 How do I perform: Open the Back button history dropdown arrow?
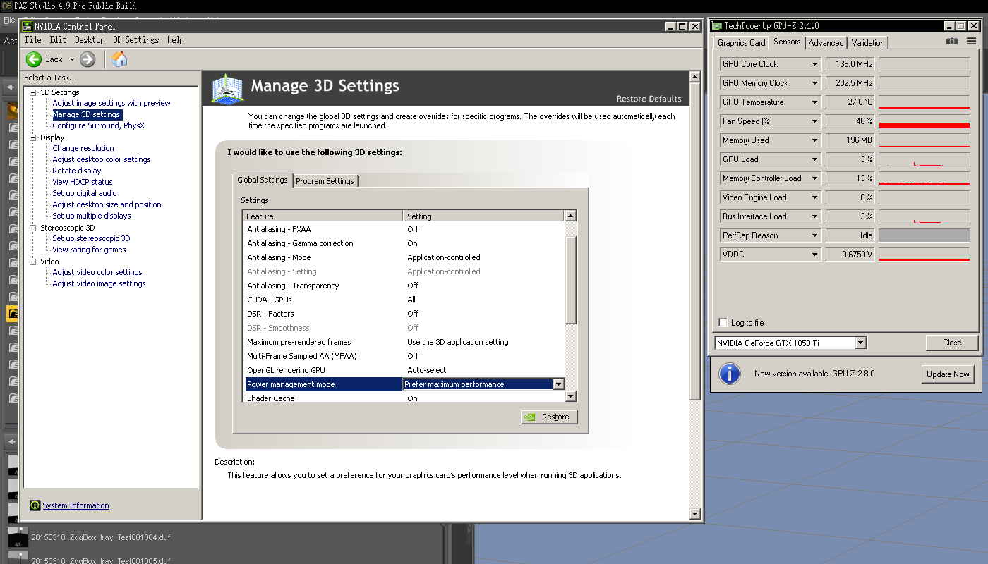[72, 60]
